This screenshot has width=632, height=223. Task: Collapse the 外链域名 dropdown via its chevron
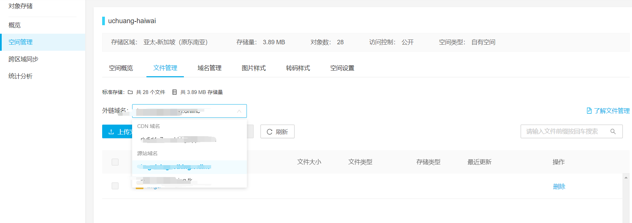click(239, 111)
